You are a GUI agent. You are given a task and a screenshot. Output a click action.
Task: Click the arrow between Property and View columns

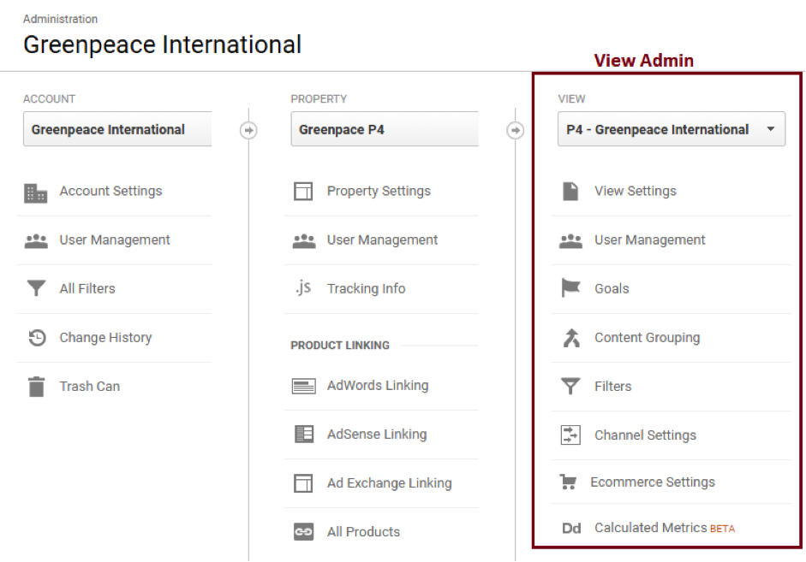tap(516, 130)
